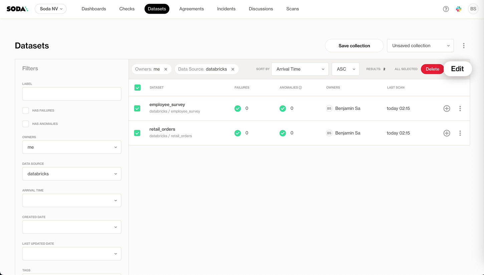Screen dimensions: 484x275
Task: Click the SODA logo
Action: (17, 9)
